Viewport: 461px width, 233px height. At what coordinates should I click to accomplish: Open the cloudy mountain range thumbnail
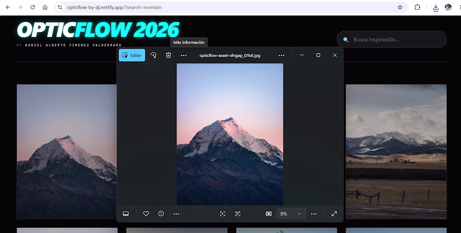396,152
